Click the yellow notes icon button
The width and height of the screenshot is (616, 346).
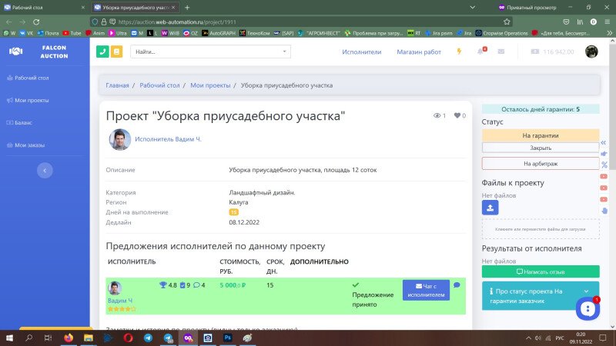(x=117, y=52)
